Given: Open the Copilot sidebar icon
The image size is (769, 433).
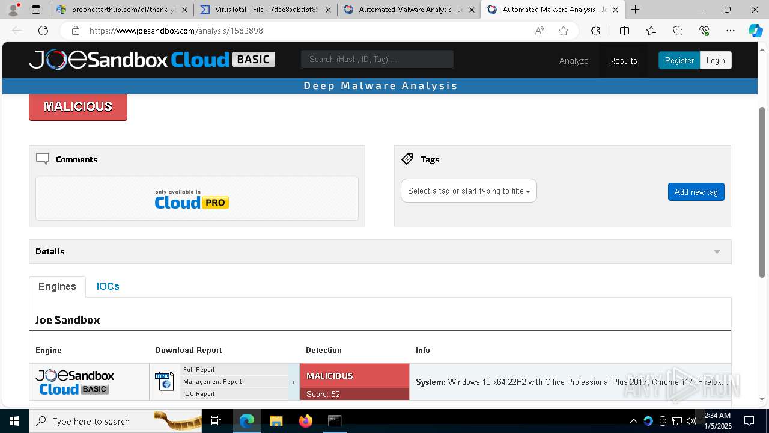Looking at the screenshot, I should tap(755, 31).
